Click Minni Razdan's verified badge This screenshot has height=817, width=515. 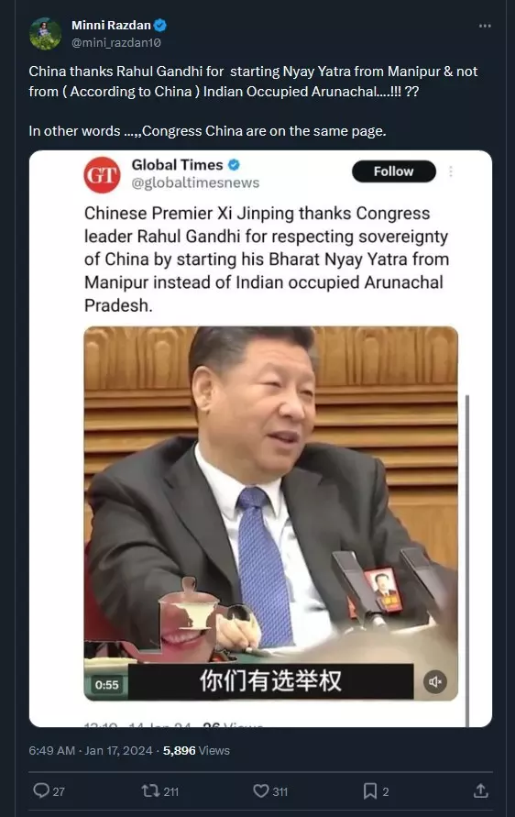pos(160,25)
